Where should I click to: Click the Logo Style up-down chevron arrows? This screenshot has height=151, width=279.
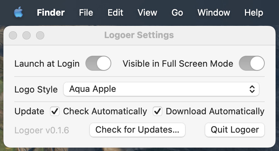252,89
